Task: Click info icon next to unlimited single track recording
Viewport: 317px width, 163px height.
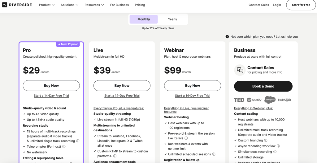Action: click(x=78, y=141)
